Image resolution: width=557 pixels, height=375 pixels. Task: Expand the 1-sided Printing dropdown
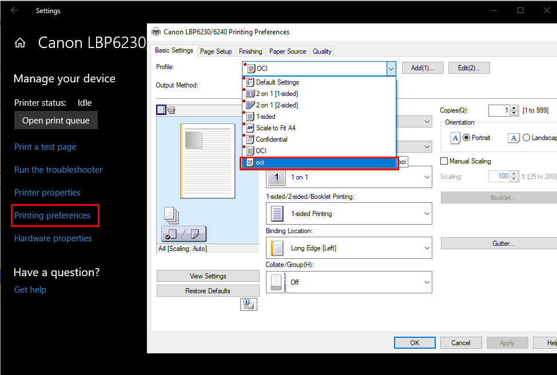point(427,213)
